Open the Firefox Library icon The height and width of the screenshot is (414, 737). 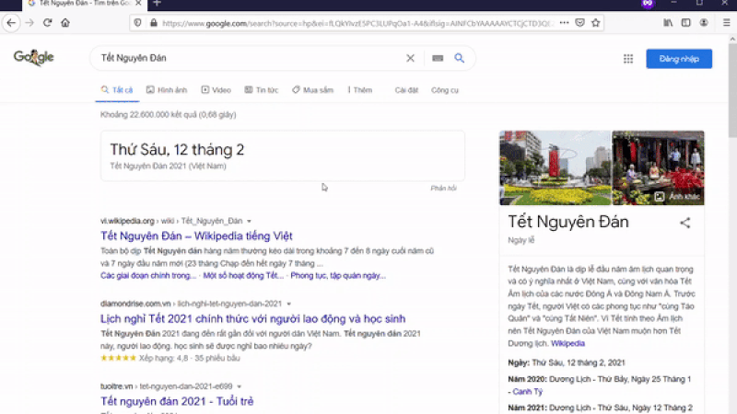point(668,22)
